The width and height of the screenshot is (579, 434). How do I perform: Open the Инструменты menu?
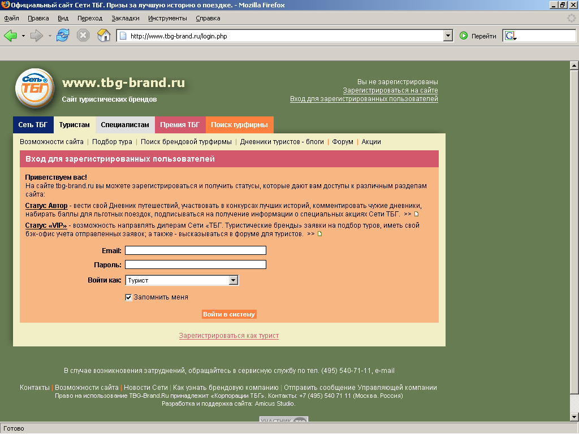[x=167, y=18]
